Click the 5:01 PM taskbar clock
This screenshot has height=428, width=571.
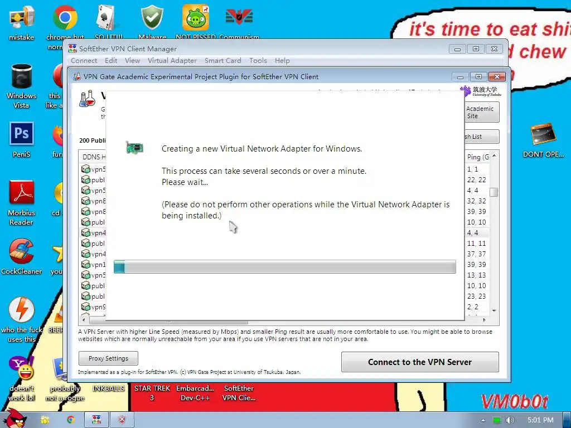(540, 420)
